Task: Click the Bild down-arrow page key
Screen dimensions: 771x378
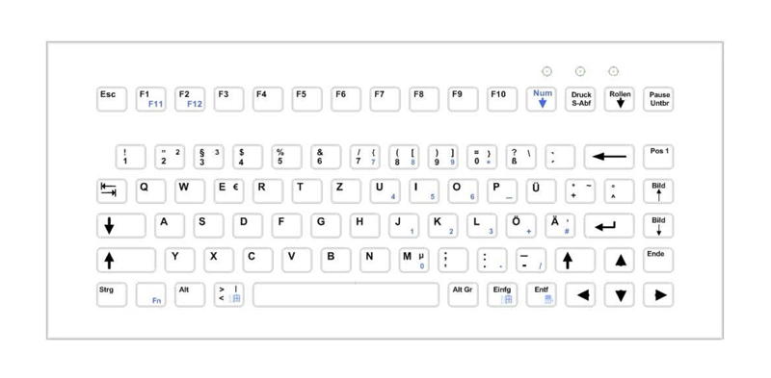Action: [658, 226]
